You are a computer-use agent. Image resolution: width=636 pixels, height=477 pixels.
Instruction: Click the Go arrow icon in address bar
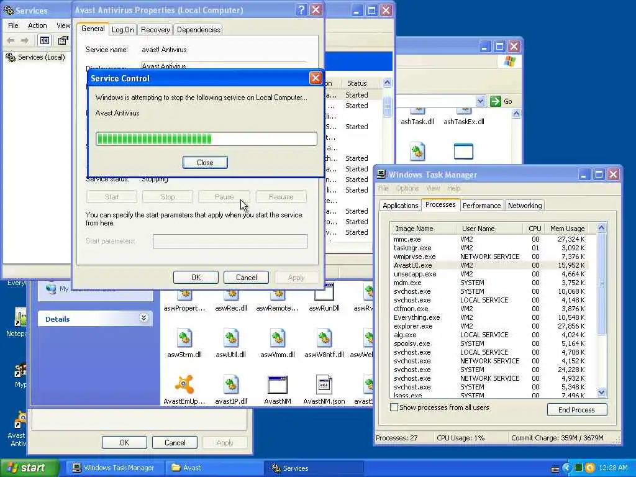click(x=495, y=101)
